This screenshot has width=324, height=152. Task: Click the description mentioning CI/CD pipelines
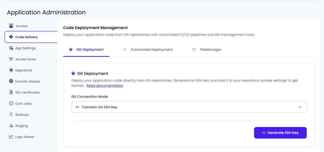pos(159,35)
